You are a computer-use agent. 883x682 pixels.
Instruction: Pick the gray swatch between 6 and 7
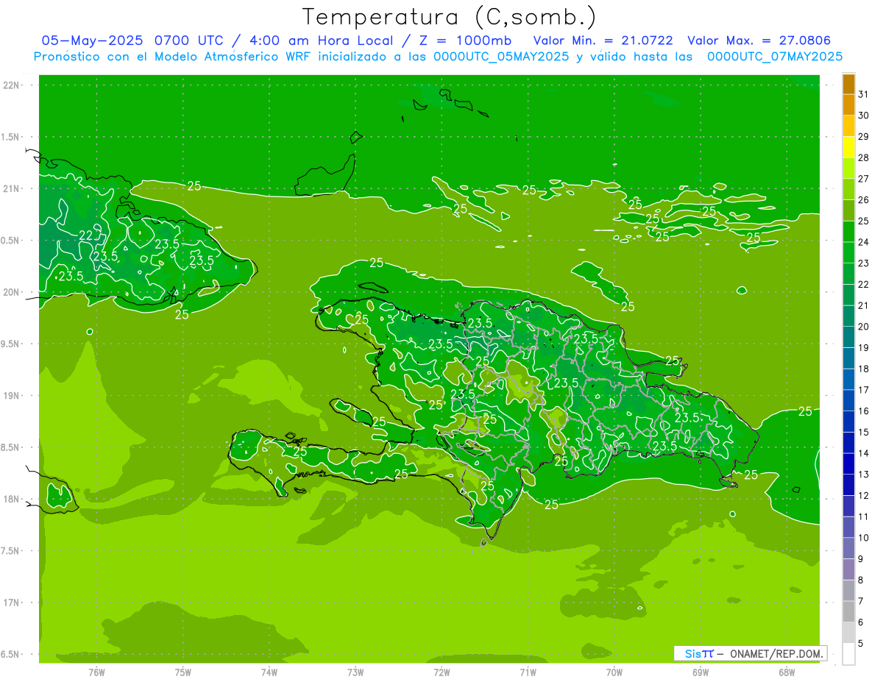[x=848, y=612]
